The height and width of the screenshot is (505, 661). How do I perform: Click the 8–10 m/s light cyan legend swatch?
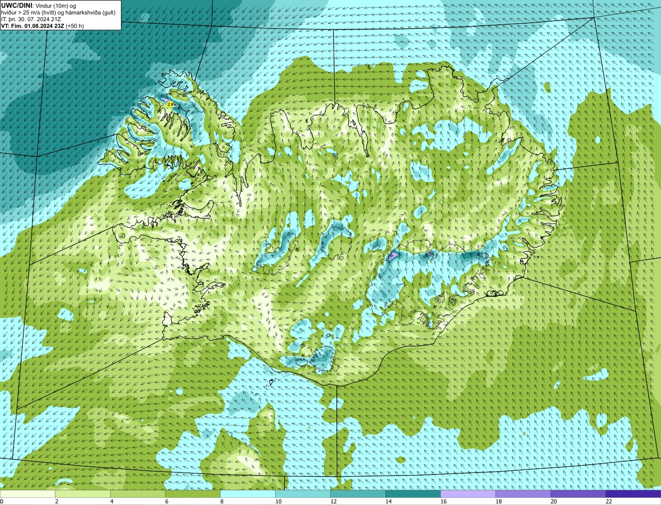click(x=248, y=494)
